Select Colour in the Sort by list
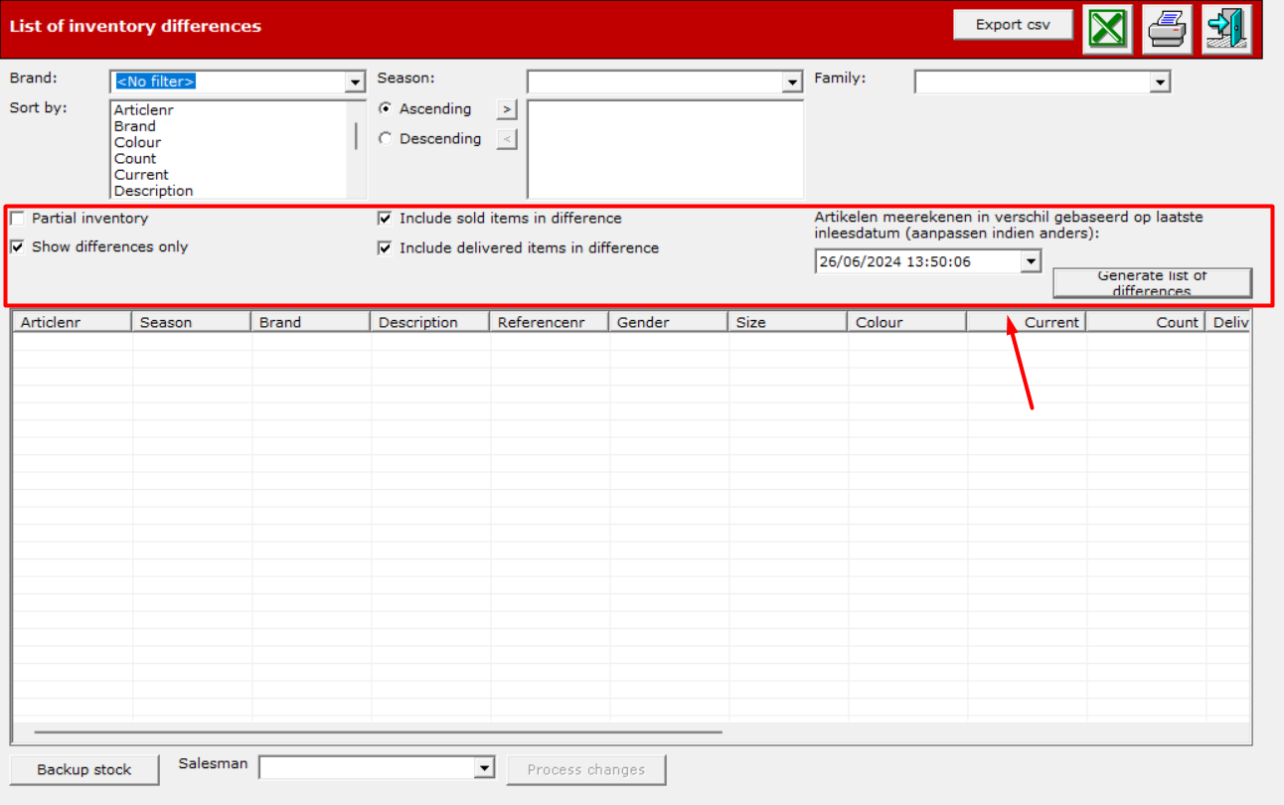The width and height of the screenshot is (1284, 805). pyautogui.click(x=137, y=142)
